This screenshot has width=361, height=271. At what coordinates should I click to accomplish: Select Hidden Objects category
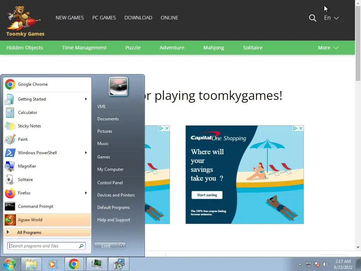point(25,48)
